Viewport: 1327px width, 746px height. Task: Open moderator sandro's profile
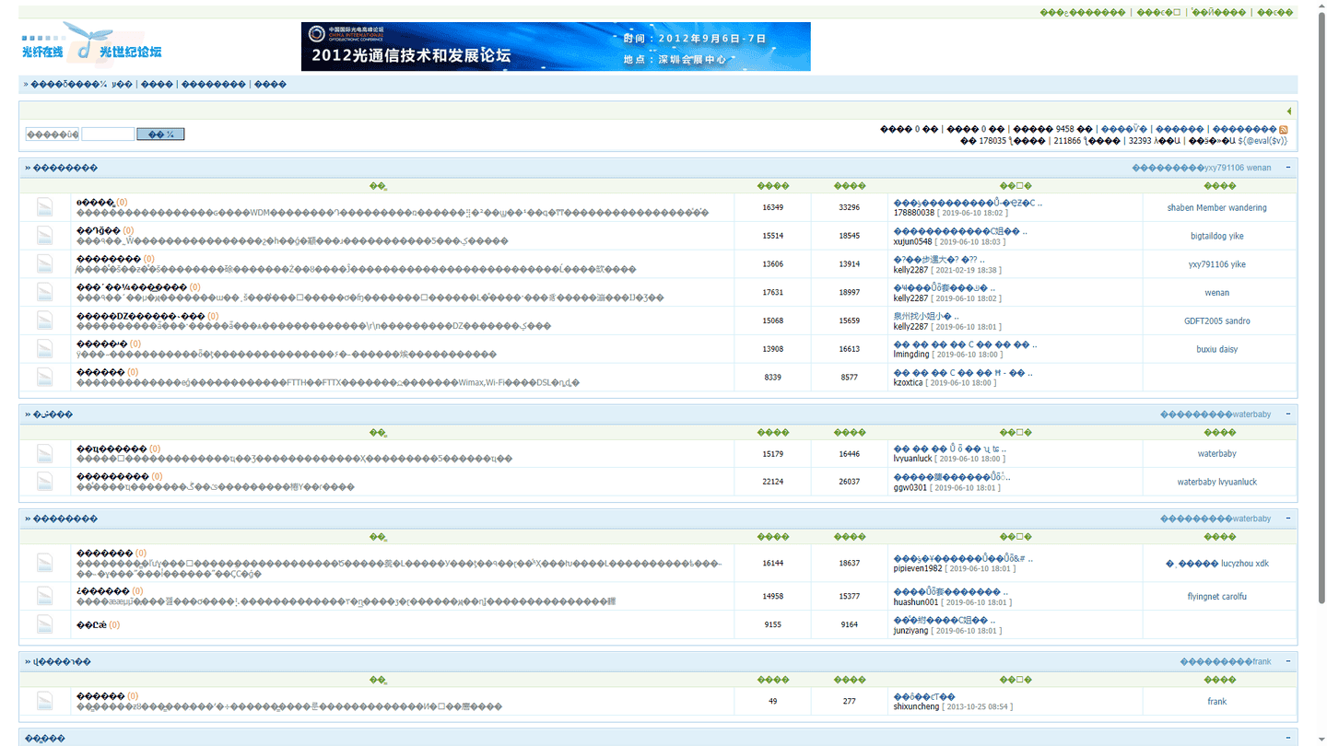[x=1238, y=321]
